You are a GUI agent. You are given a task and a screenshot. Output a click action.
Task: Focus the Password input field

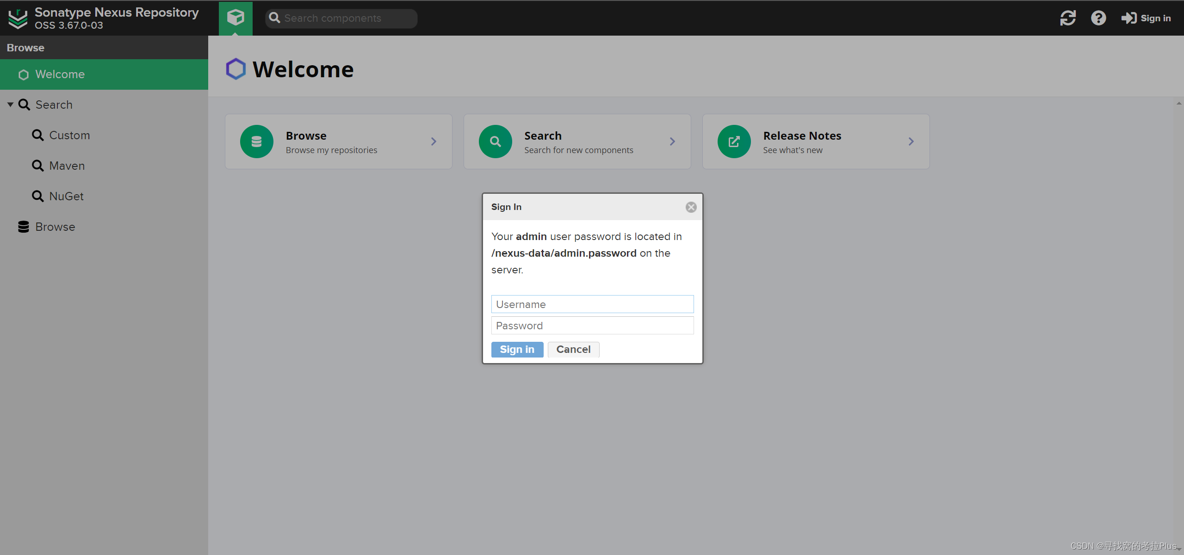pyautogui.click(x=592, y=326)
